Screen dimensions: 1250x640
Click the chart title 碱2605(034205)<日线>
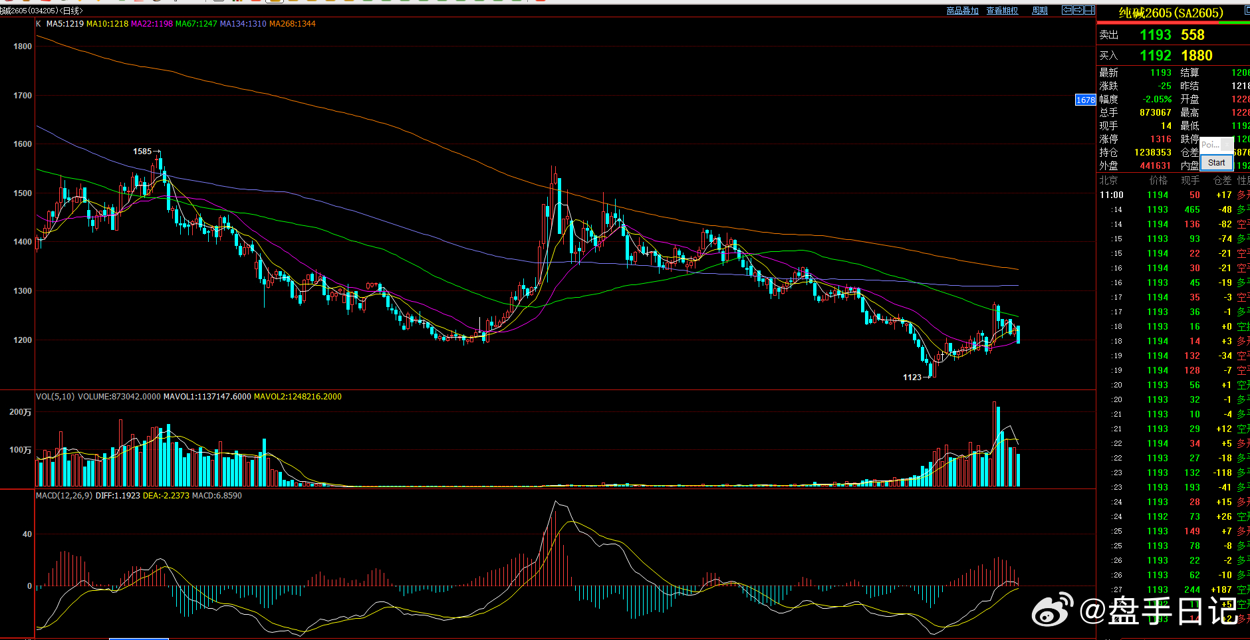[41, 11]
